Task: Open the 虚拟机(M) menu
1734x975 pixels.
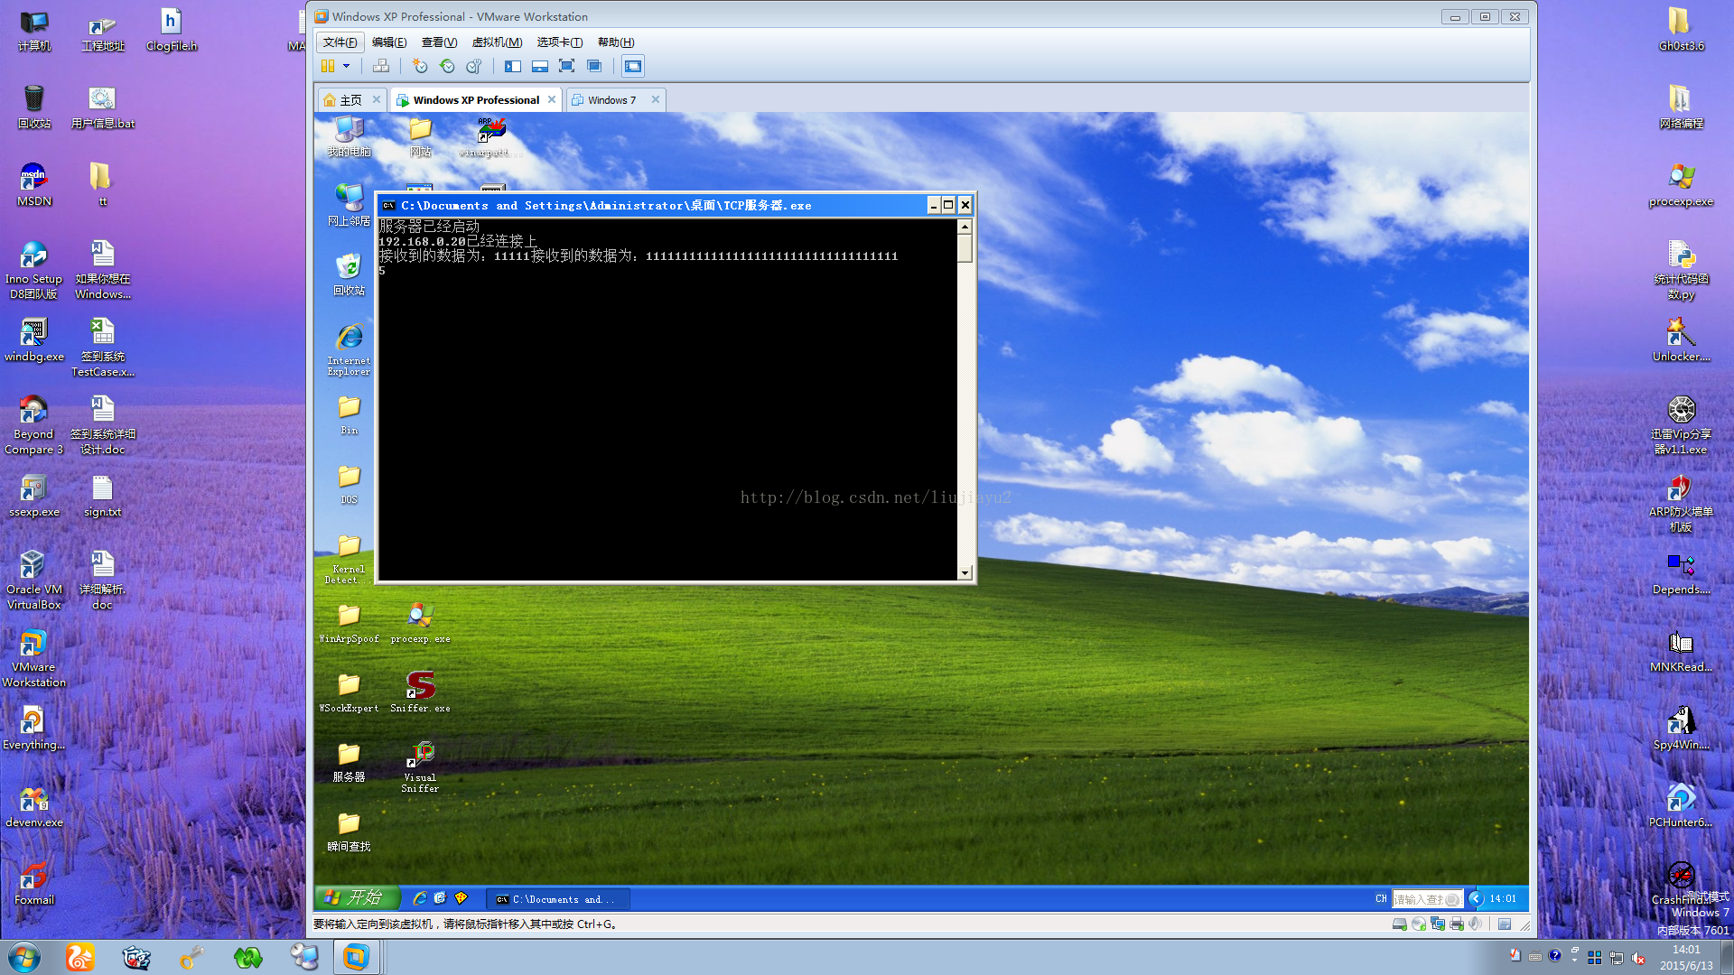Action: click(497, 42)
